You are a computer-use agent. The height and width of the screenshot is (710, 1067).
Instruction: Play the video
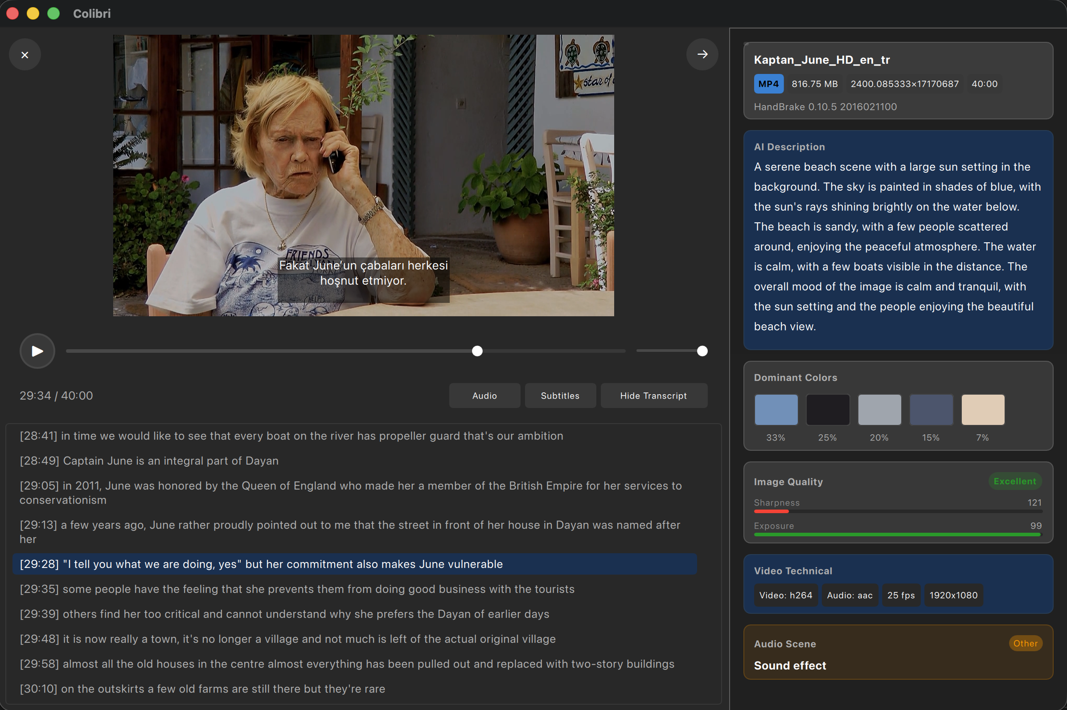click(37, 351)
